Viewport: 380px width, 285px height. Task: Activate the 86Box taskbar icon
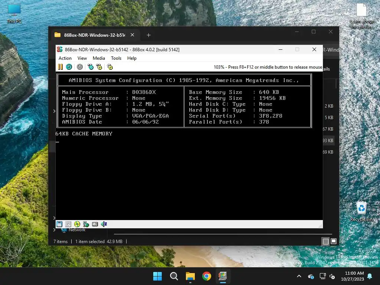[x=223, y=276]
